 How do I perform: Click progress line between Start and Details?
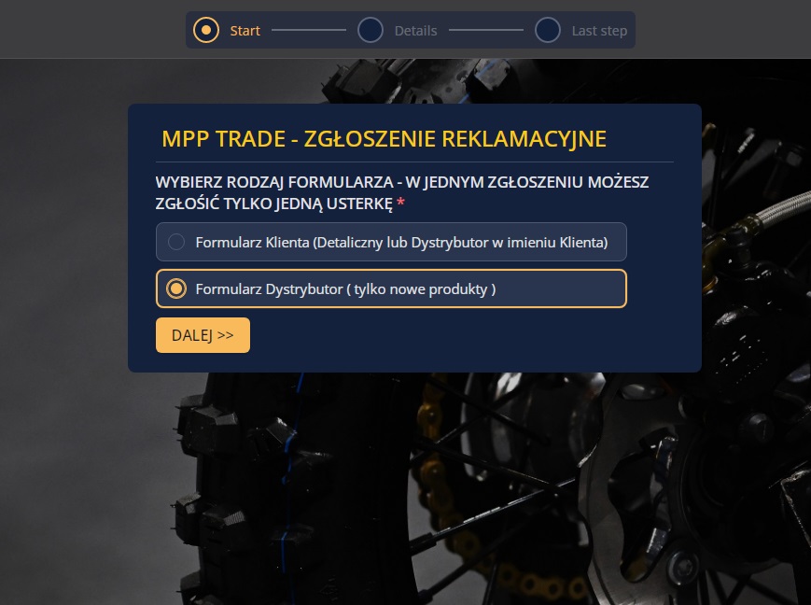(309, 30)
